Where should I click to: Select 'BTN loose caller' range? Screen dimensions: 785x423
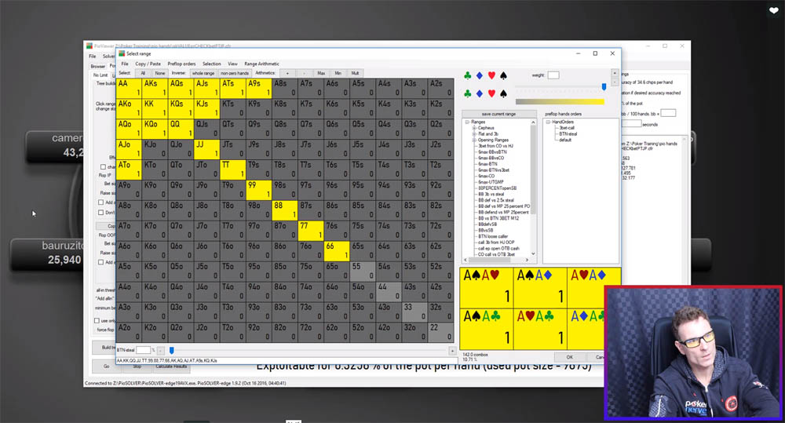coord(493,236)
